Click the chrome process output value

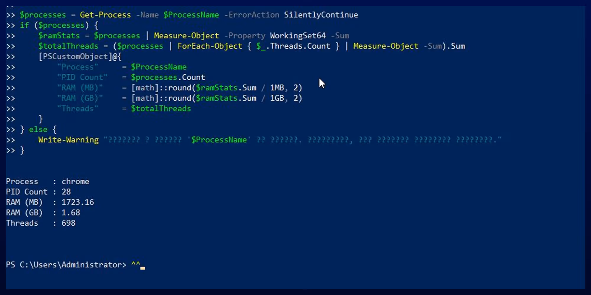75,181
